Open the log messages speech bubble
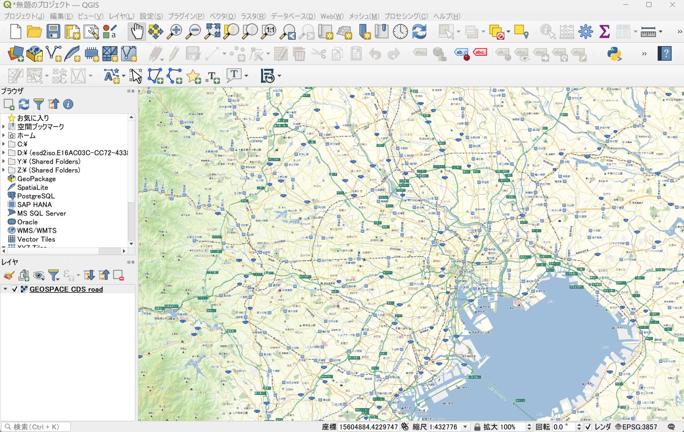 [x=672, y=427]
